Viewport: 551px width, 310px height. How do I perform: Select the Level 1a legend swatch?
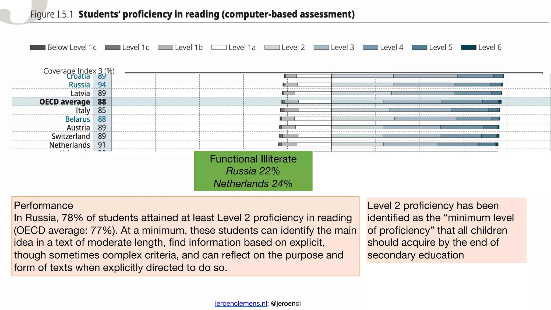(219, 47)
